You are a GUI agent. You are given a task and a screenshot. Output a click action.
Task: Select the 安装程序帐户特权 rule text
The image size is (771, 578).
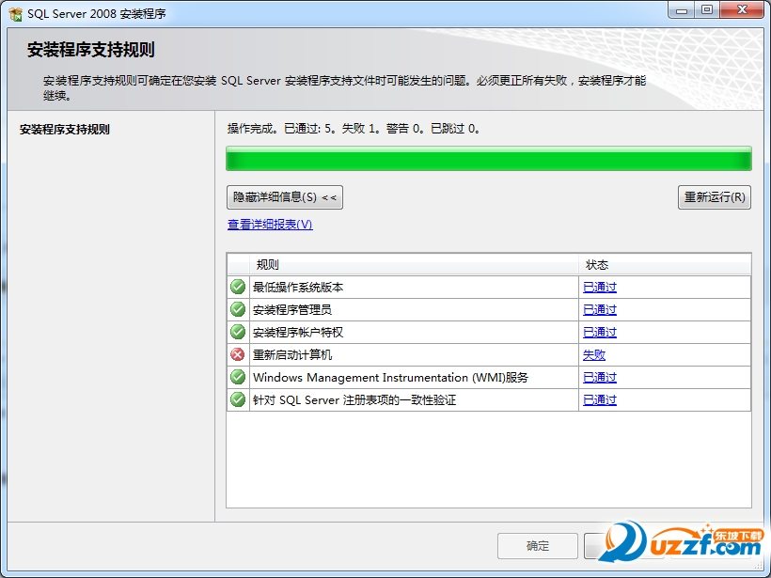point(298,333)
